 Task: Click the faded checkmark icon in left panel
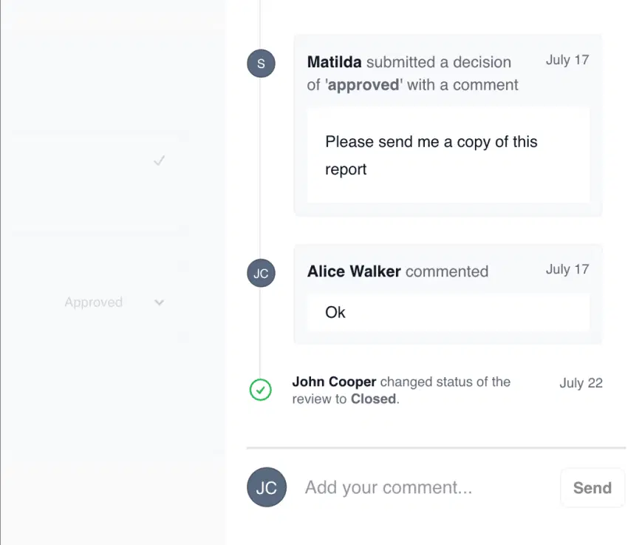(159, 160)
